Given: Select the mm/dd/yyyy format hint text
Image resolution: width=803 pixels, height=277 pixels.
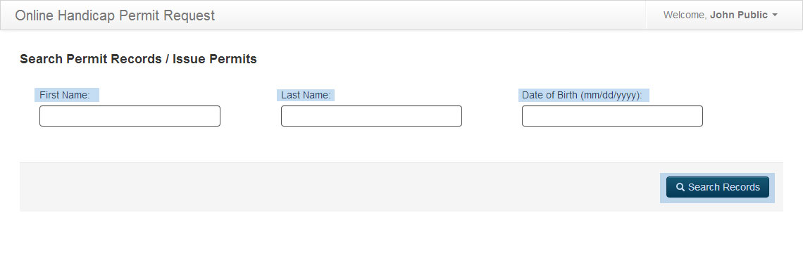Looking at the screenshot, I should pos(611,96).
